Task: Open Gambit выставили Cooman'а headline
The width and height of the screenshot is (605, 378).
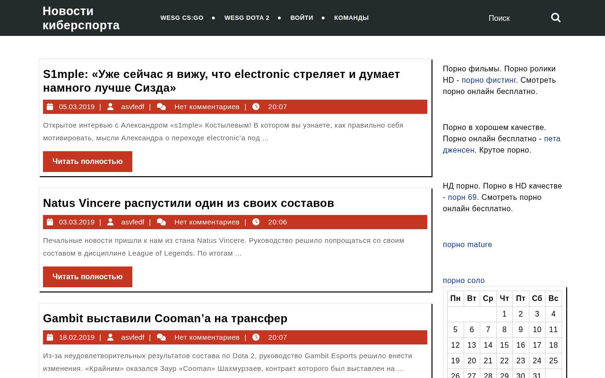Action: coord(165,318)
